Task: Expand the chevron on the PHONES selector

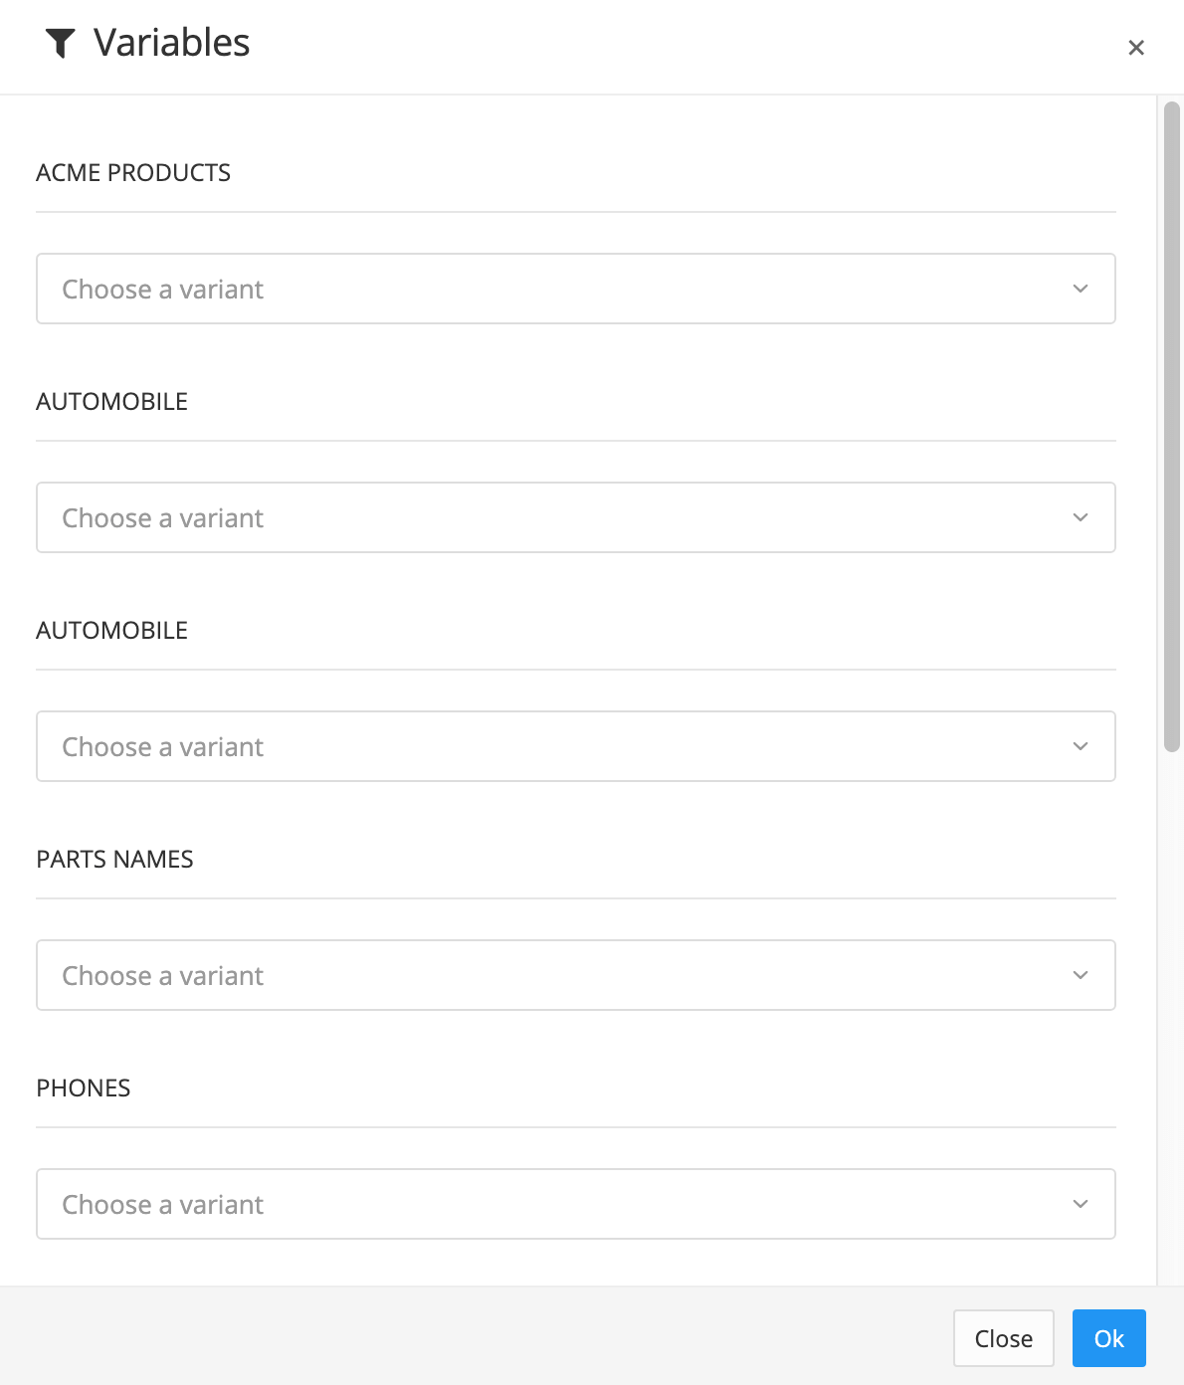Action: point(1081,1204)
